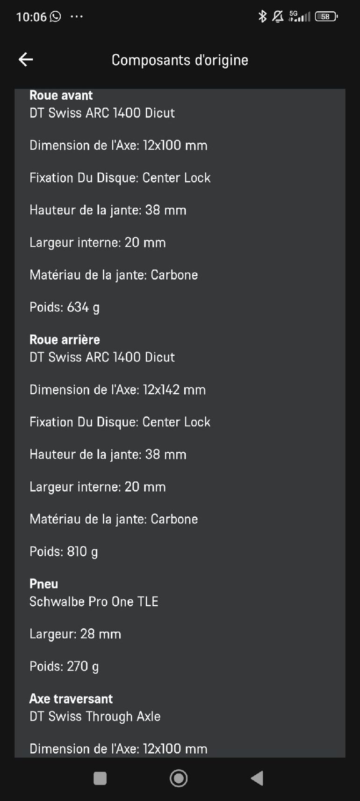Viewport: 360px width, 801px height.
Task: Tap the Poids: 810 g line
Action: 64,551
